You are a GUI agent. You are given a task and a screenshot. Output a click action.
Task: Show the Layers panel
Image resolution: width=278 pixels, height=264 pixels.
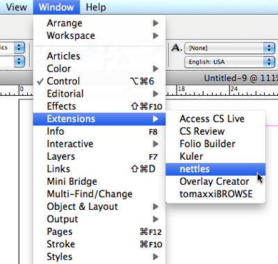(99, 156)
